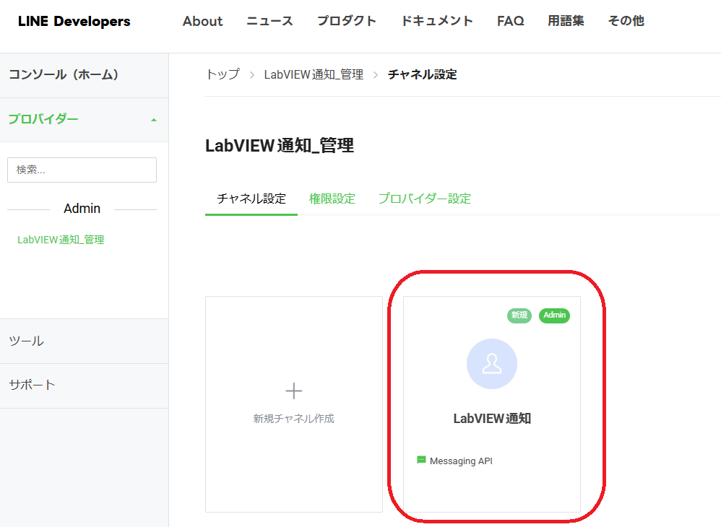This screenshot has height=527, width=721.
Task: Open the プロダクト menu
Action: (x=347, y=21)
